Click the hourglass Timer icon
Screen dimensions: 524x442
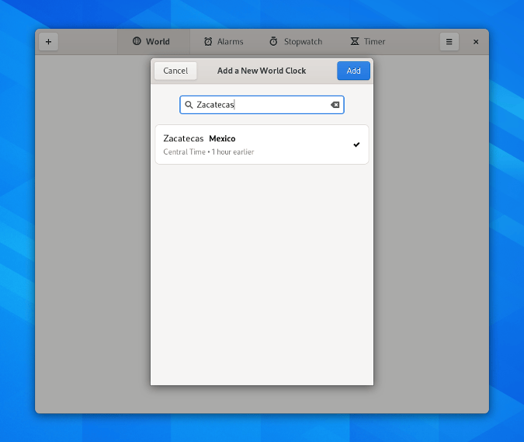354,42
